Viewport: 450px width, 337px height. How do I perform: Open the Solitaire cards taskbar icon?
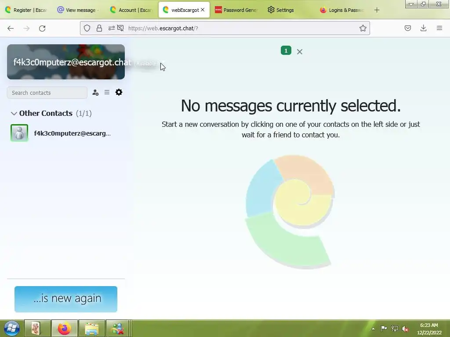pyautogui.click(x=37, y=328)
